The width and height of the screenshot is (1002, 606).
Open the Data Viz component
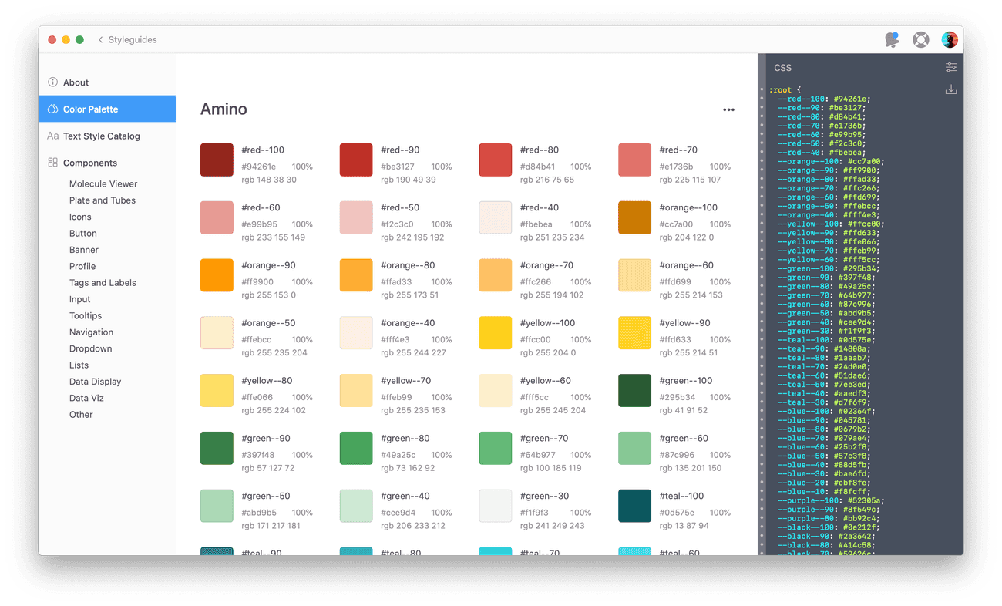coord(86,399)
